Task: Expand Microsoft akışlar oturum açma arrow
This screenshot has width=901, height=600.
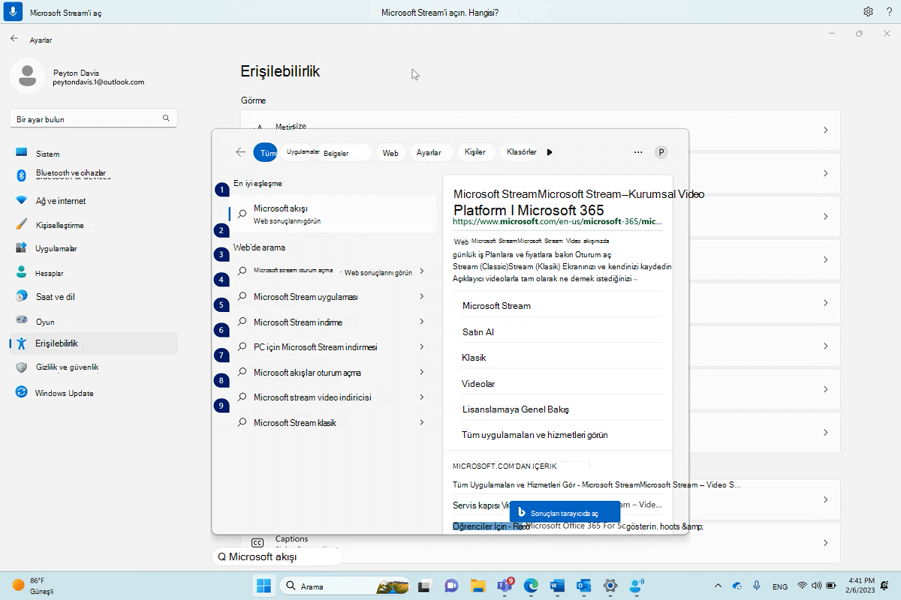Action: click(422, 372)
